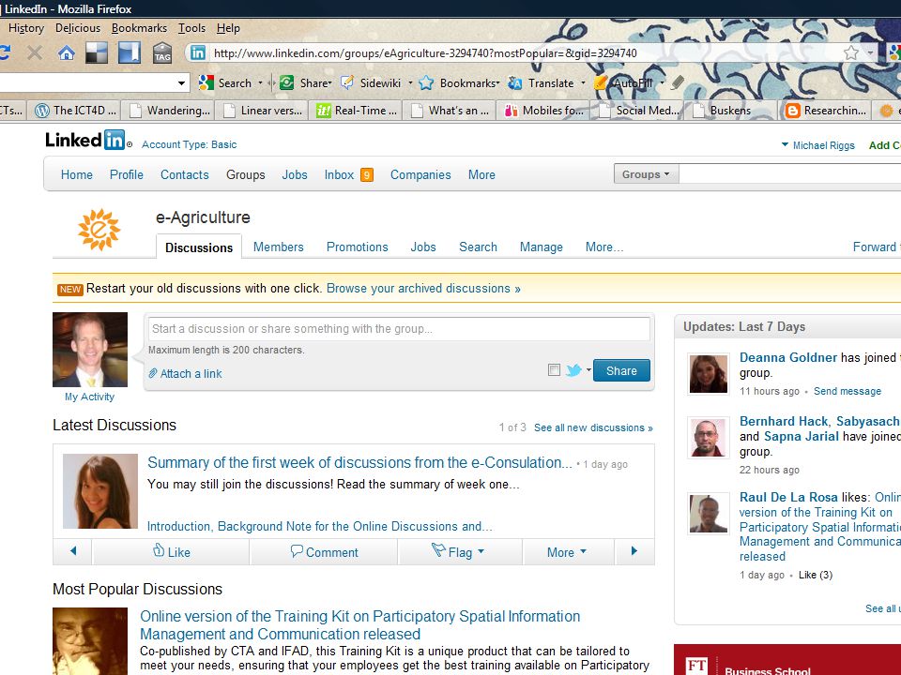Open the Companies navigation link
Screen dimensions: 901x675
pos(420,175)
